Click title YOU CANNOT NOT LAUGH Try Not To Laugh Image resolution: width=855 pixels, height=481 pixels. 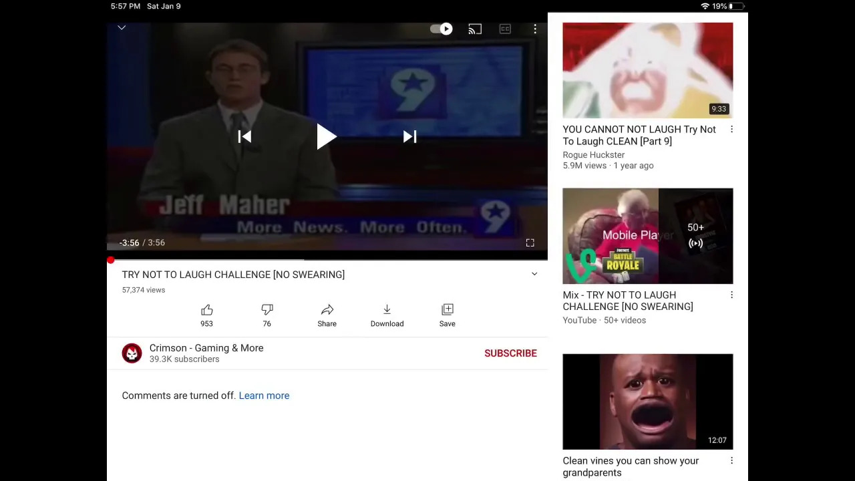(x=639, y=135)
